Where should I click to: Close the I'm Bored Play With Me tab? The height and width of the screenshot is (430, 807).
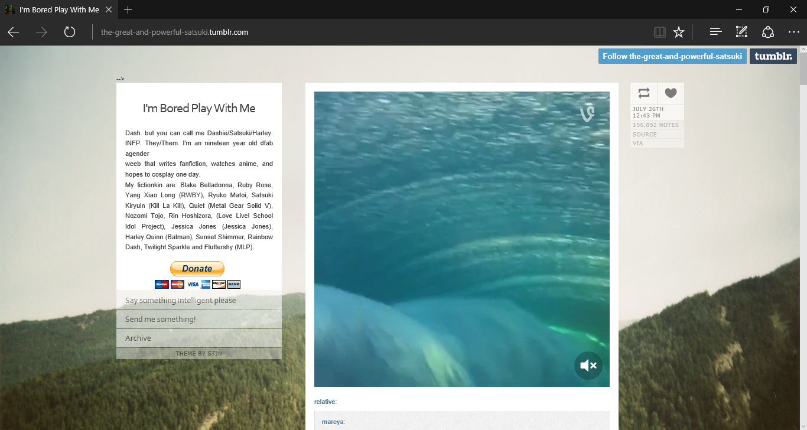coord(109,9)
